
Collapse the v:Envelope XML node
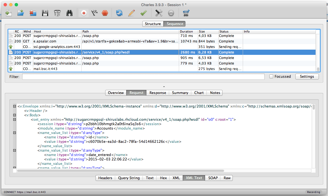point(14,106)
